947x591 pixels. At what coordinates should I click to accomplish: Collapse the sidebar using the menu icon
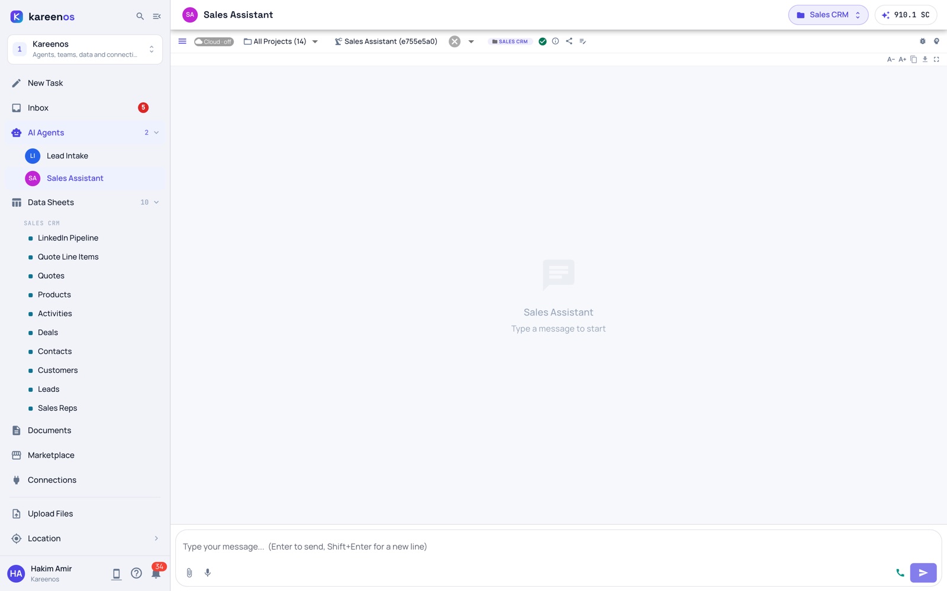pos(157,17)
